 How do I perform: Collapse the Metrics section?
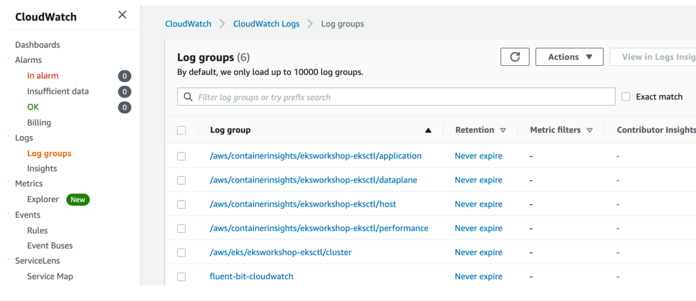click(8, 182)
